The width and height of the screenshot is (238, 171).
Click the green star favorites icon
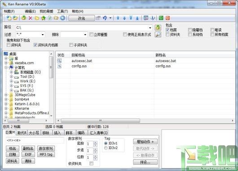click(x=44, y=18)
